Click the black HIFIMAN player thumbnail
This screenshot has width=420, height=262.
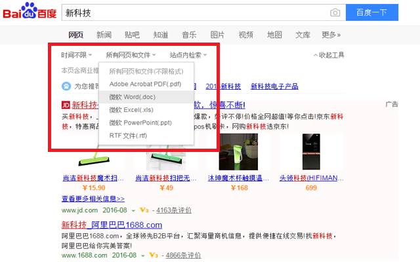pyautogui.click(x=311, y=152)
